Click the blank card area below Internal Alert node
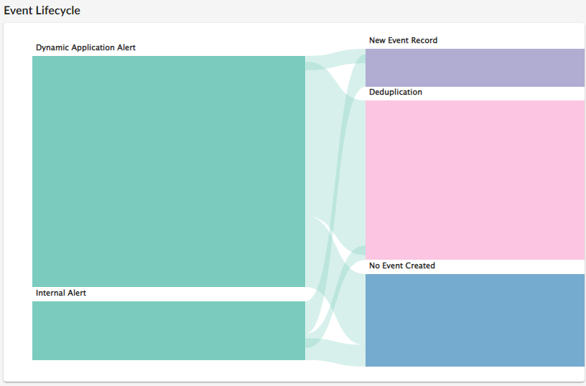The image size is (586, 386). tap(169, 370)
